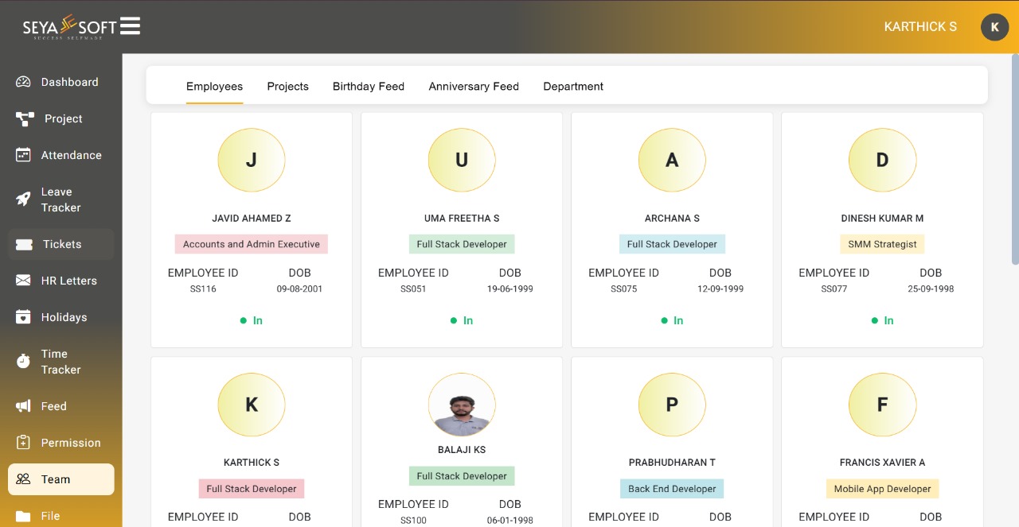Viewport: 1019px width, 527px height.
Task: Open the Attendance calendar icon
Action: 23,155
